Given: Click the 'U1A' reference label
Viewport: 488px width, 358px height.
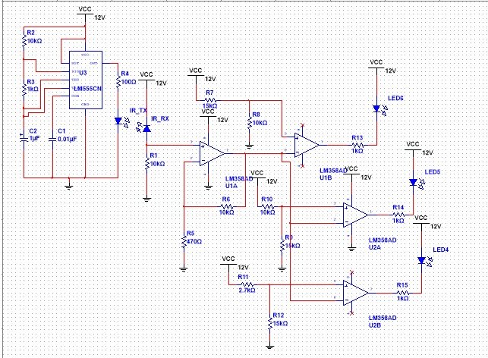Looking at the screenshot, I should tap(231, 186).
